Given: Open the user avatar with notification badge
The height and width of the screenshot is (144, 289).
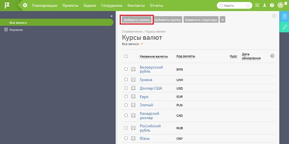Looking at the screenshot, I should [281, 5].
